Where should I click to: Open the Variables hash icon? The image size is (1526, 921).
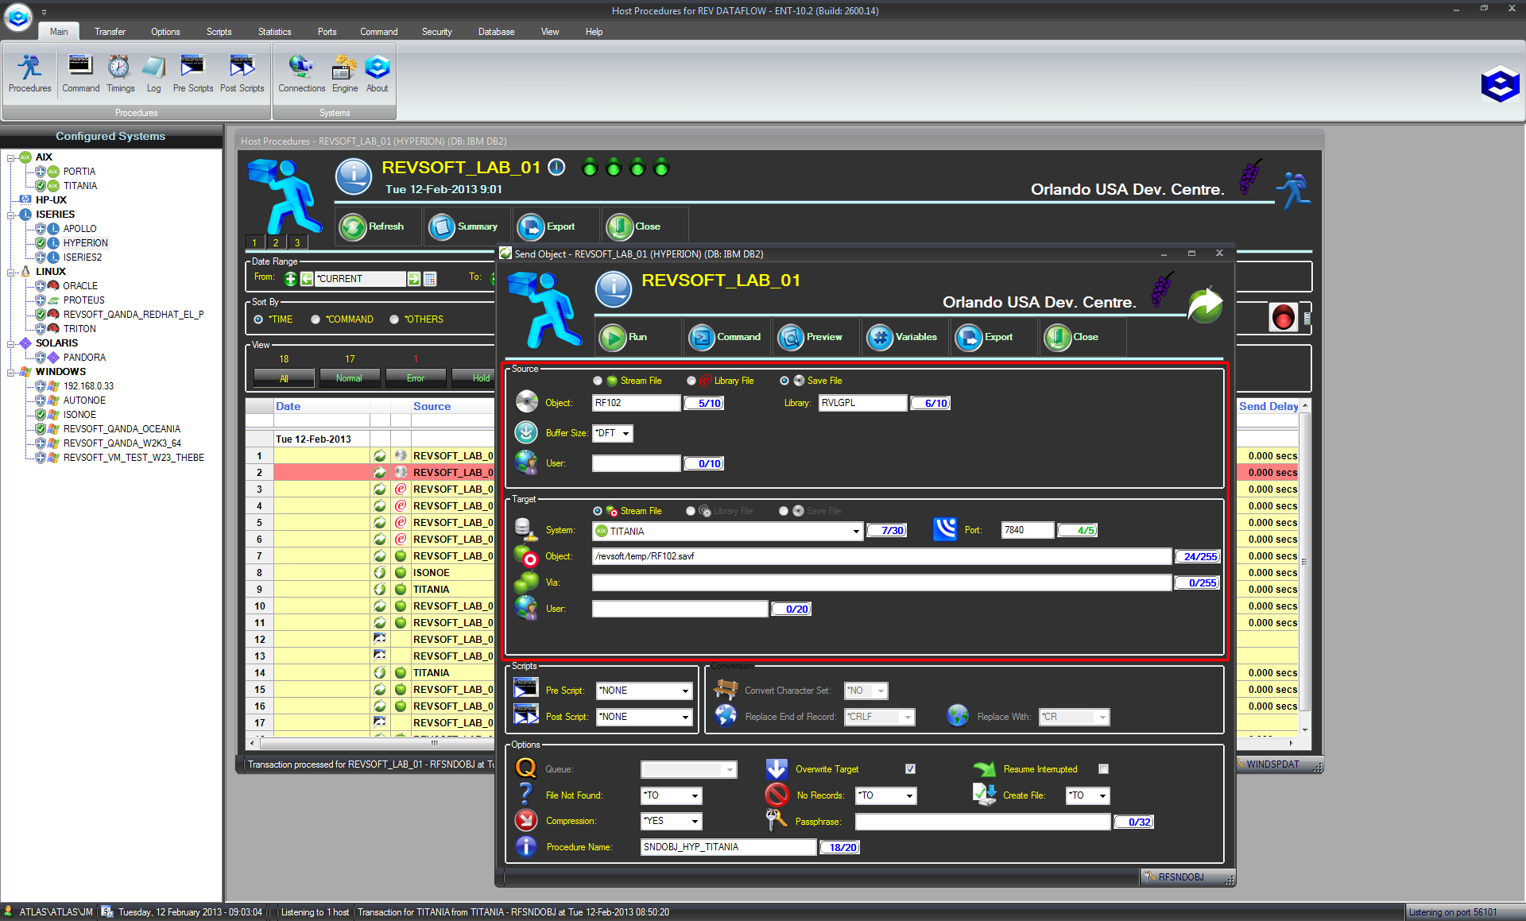(x=880, y=337)
